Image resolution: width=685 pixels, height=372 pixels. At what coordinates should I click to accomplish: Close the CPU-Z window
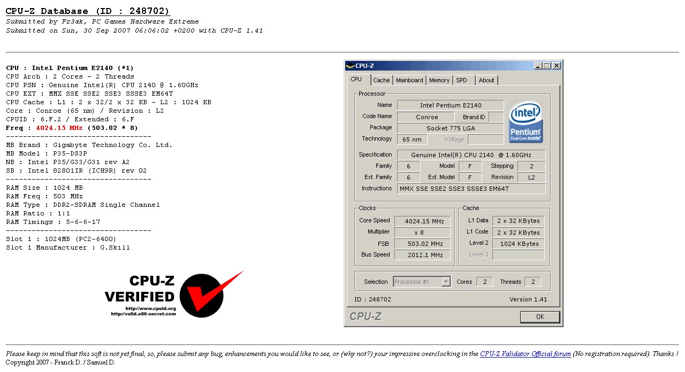557,66
